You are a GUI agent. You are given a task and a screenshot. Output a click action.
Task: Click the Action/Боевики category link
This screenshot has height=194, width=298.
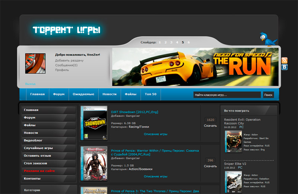[x=140, y=169]
